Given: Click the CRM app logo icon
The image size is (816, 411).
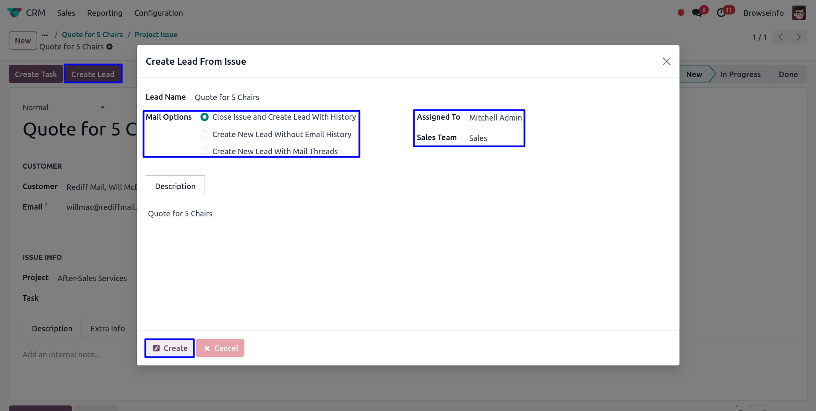Looking at the screenshot, I should pyautogui.click(x=15, y=13).
